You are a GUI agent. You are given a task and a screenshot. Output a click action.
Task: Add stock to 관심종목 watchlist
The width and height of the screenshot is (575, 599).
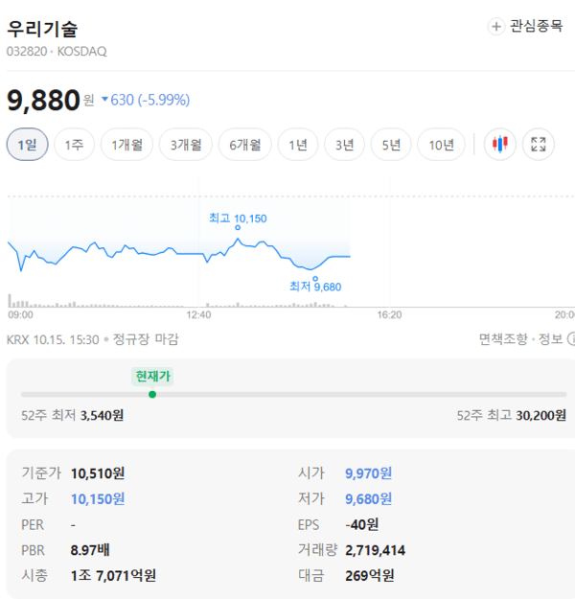click(525, 27)
